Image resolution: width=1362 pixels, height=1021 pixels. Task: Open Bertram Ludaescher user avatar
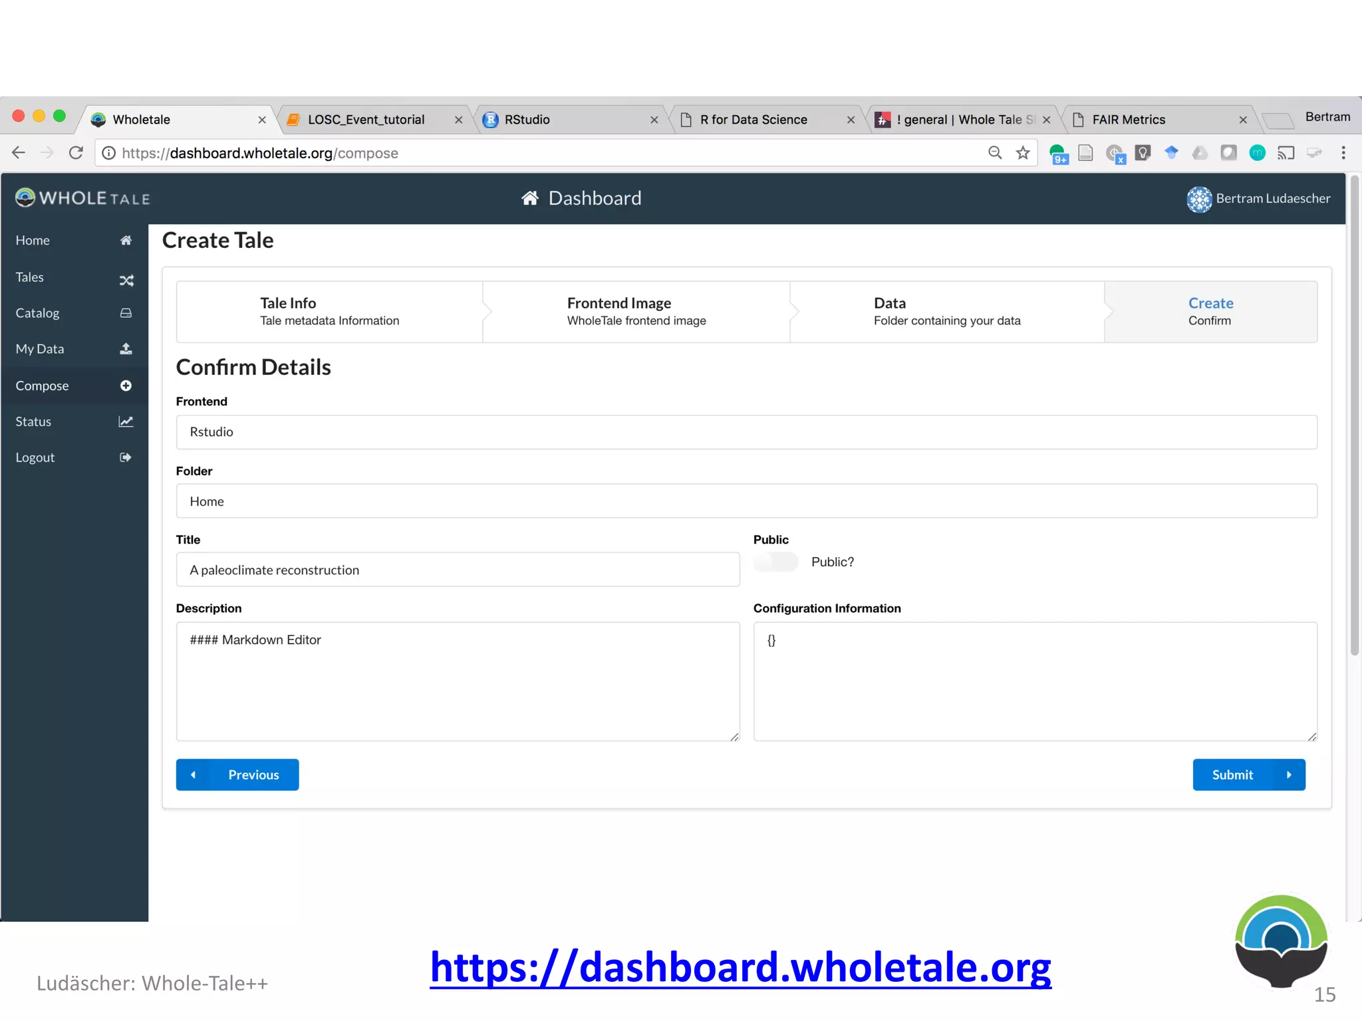tap(1199, 199)
